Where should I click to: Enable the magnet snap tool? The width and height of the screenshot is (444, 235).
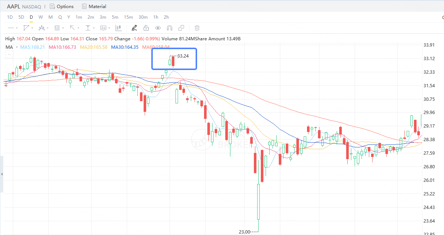pyautogui.click(x=169, y=28)
